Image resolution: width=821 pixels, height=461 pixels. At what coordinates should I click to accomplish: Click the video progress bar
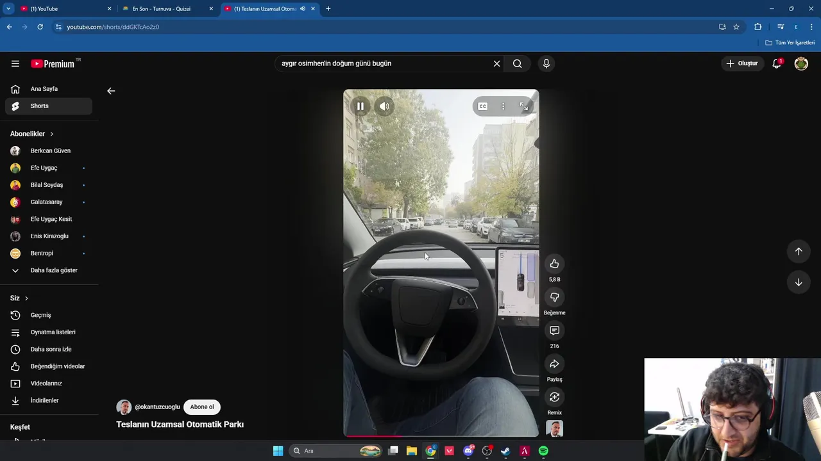pos(441,435)
